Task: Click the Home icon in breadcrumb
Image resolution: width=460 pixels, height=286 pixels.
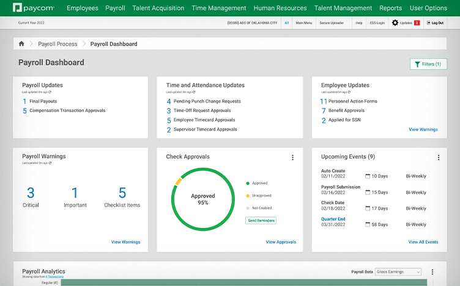Action: (22, 44)
